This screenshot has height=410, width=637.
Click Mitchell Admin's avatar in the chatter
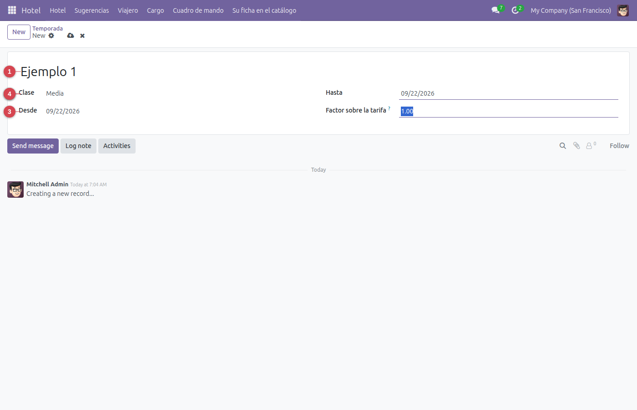pyautogui.click(x=15, y=190)
